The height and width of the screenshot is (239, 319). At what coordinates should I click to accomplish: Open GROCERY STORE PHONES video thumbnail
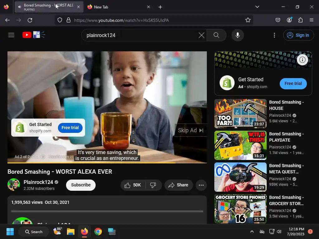[x=240, y=209]
